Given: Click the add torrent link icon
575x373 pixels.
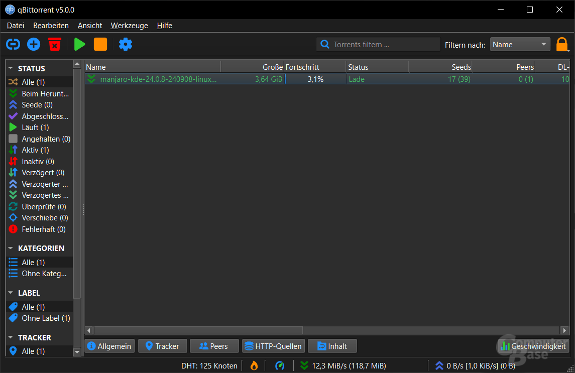Looking at the screenshot, I should pyautogui.click(x=13, y=44).
